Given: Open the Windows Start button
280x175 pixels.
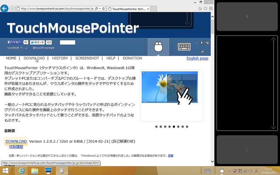Looking at the screenshot, I should 6,171.
